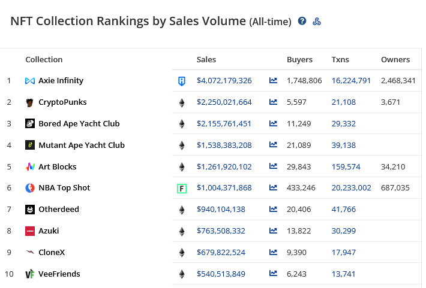The width and height of the screenshot is (426, 288).
Task: Open the VeeFriends sales chart icon
Action: point(273,274)
